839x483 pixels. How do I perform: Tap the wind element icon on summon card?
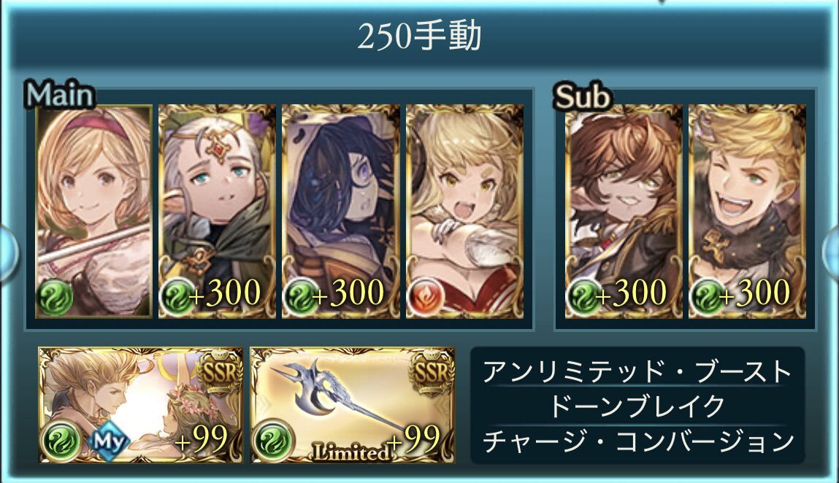(61, 441)
